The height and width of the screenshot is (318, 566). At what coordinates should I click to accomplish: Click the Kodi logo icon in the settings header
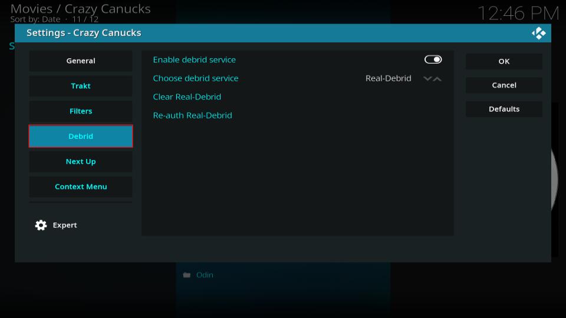click(538, 33)
